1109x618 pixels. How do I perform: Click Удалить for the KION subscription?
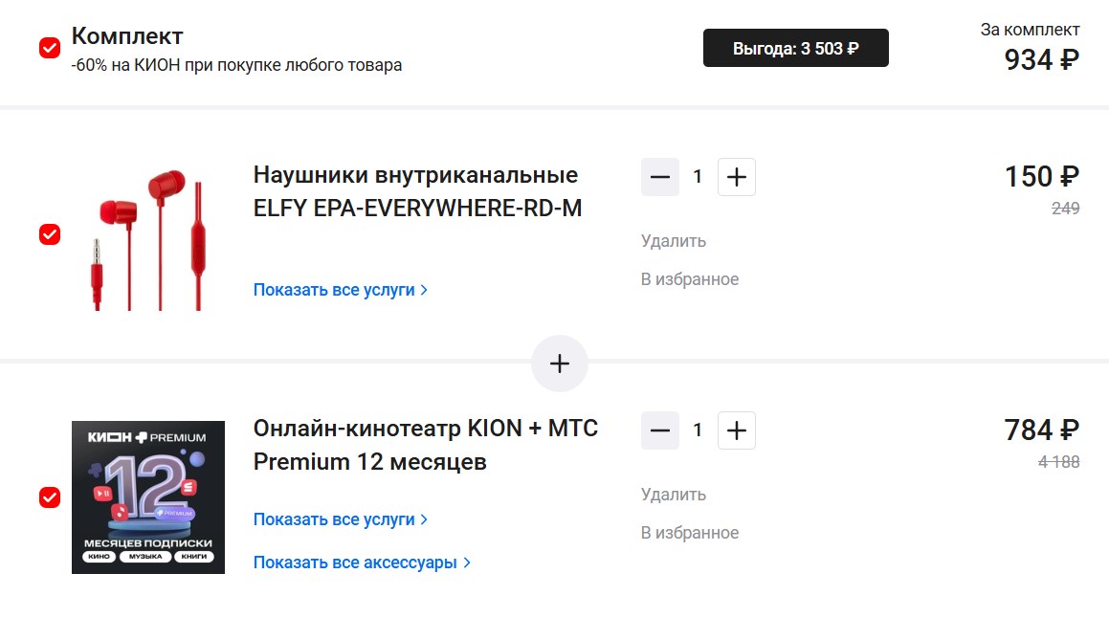[674, 495]
